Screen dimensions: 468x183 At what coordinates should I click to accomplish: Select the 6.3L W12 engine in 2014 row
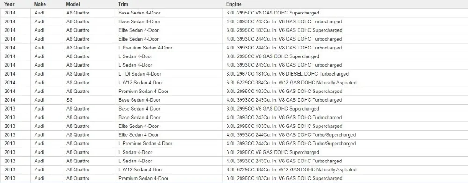(291, 83)
